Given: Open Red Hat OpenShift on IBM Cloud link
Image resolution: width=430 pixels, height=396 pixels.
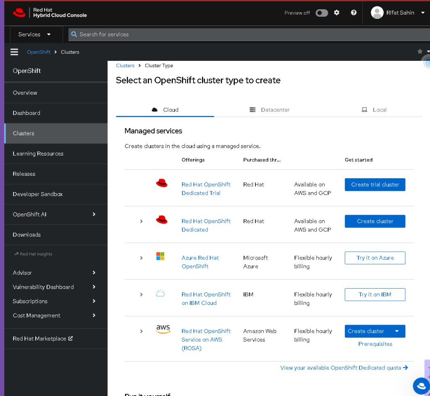Looking at the screenshot, I should (206, 299).
